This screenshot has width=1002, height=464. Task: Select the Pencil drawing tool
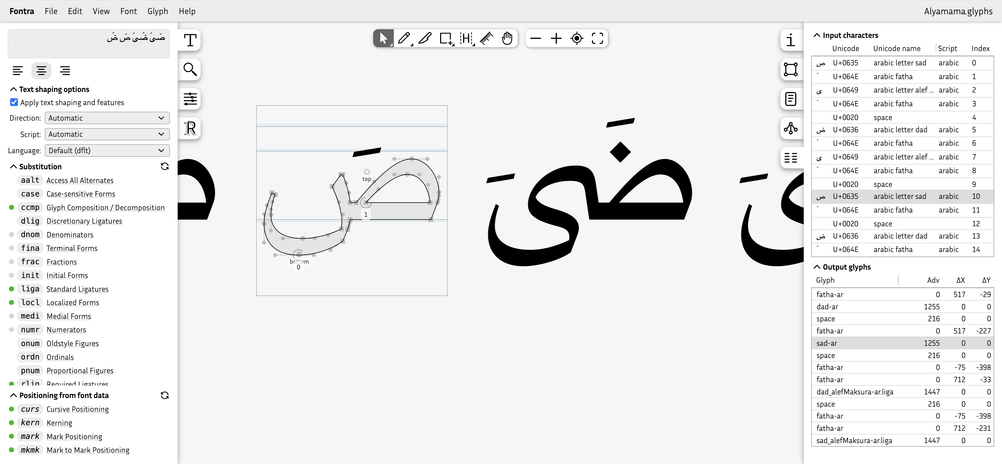point(404,38)
